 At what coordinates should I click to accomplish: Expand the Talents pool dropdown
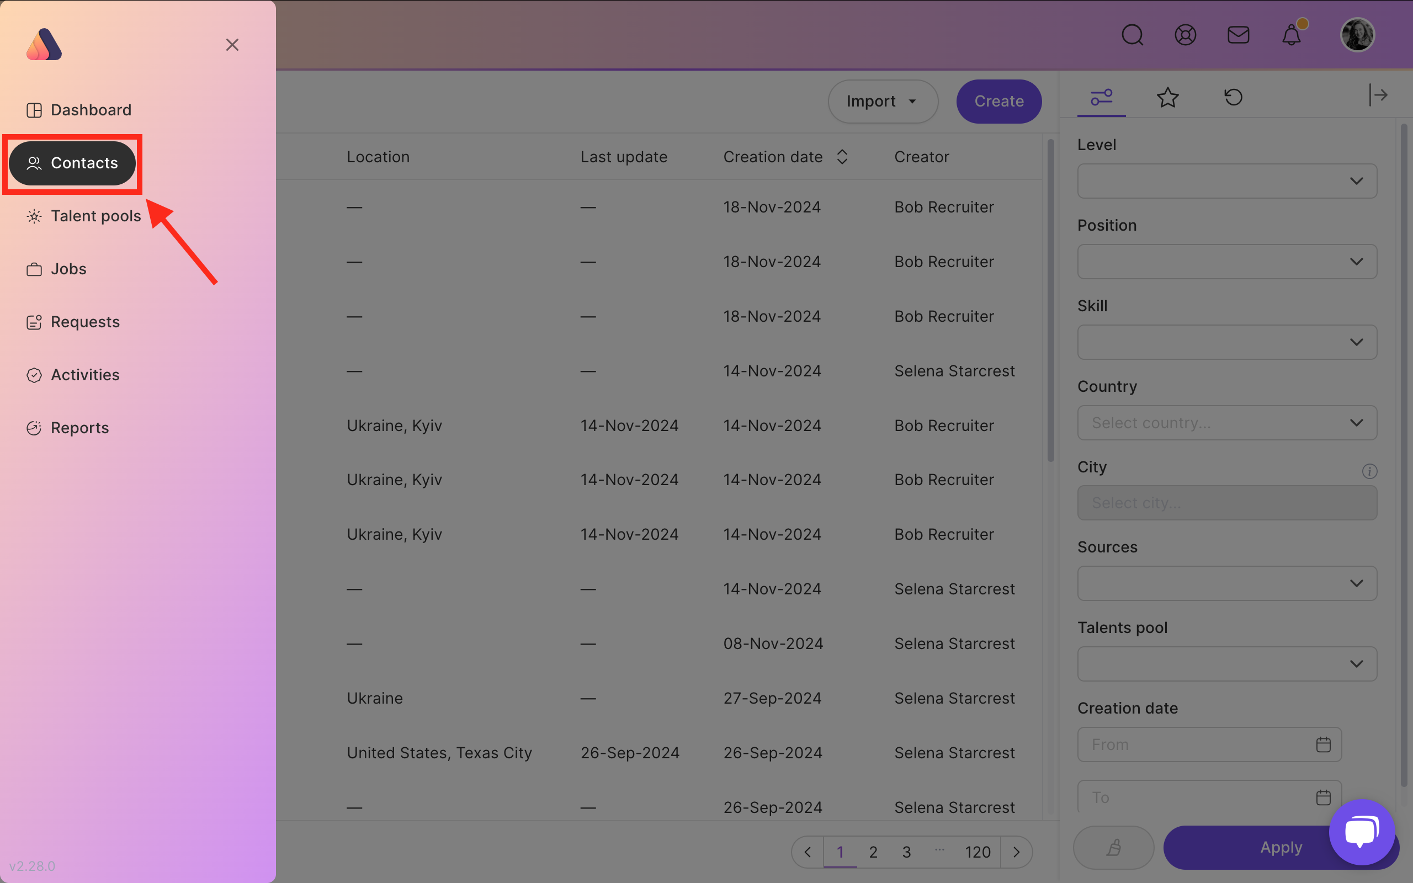[x=1228, y=664]
